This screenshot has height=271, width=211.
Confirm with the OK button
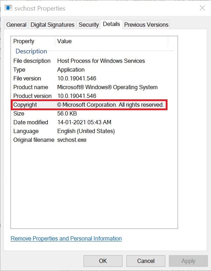pos(103,261)
